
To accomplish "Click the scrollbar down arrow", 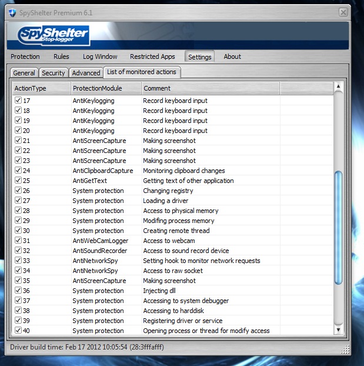I will (338, 330).
